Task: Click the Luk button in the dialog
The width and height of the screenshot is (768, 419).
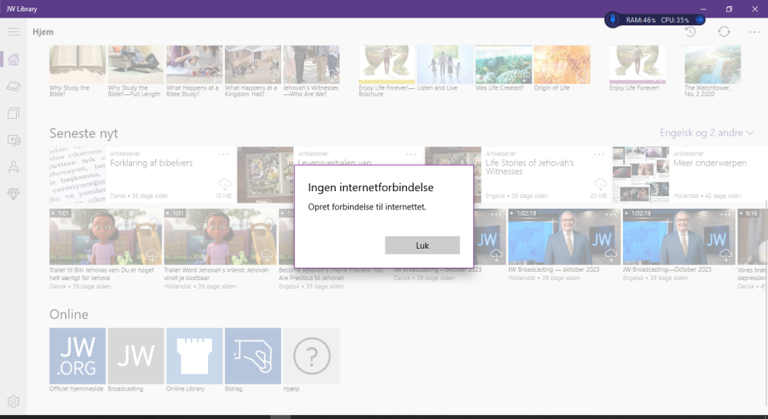Action: pos(422,246)
